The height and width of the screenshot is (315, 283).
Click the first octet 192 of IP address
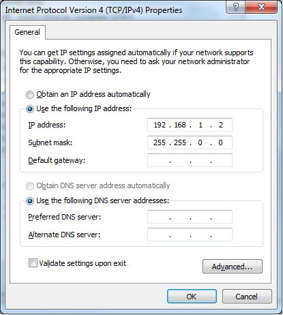pos(160,125)
